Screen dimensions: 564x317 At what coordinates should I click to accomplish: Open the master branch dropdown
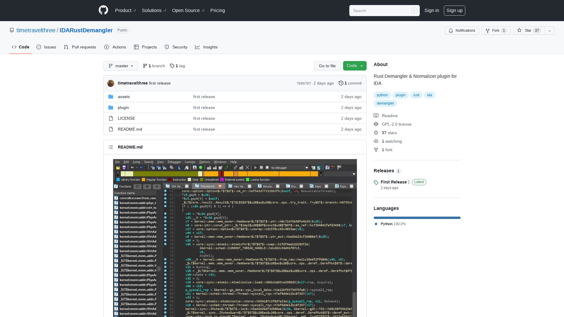(121, 66)
